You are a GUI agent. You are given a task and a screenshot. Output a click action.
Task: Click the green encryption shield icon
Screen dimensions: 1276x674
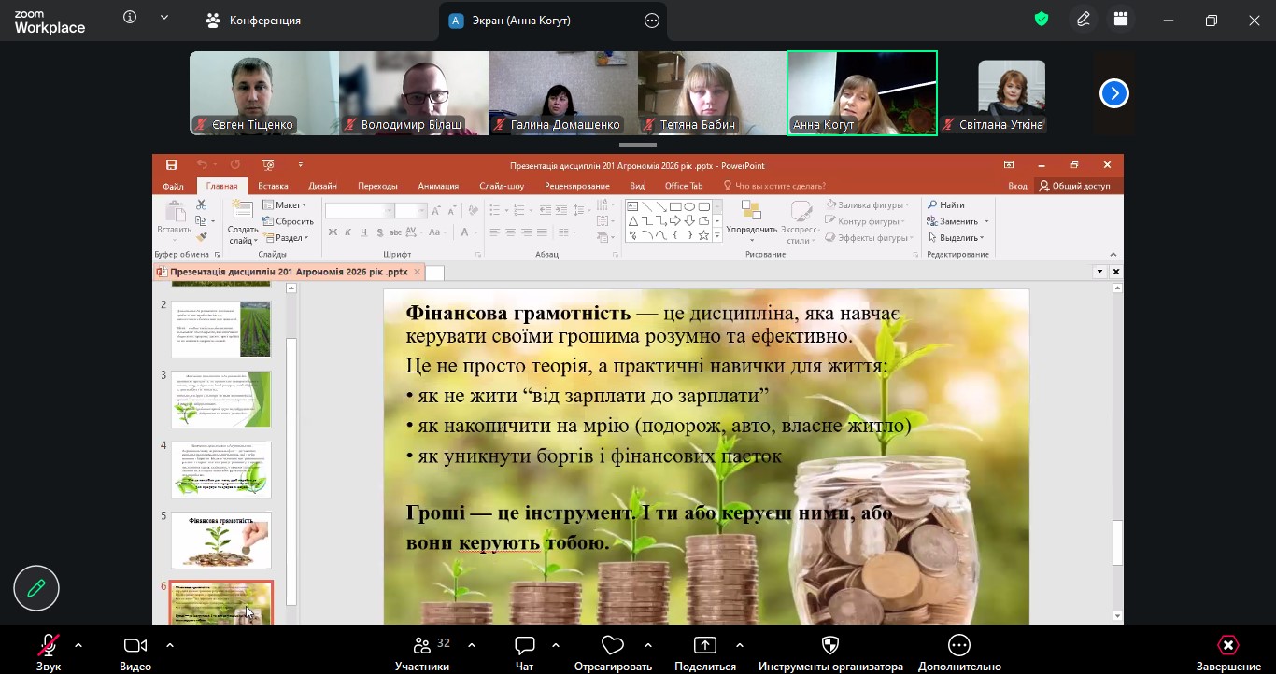[x=1042, y=20]
